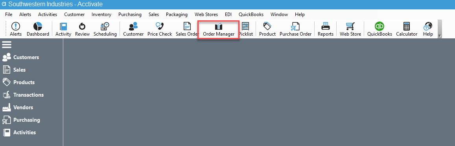Open the Help menu
Image resolution: width=455 pixels, height=146 pixels.
(300, 14)
